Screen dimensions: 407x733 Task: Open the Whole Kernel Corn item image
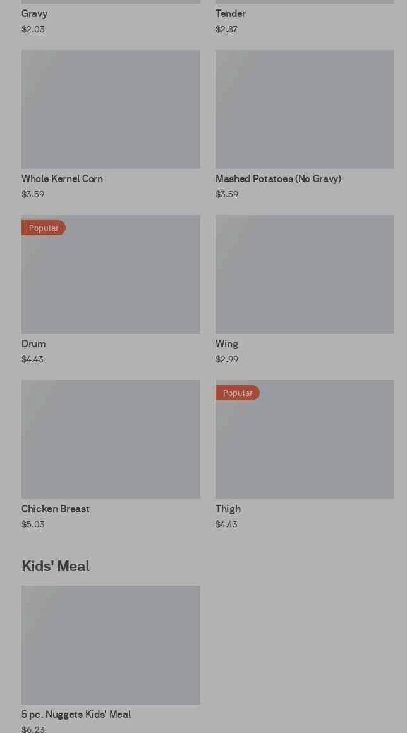[111, 109]
